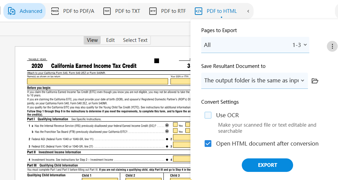Image resolution: width=338 pixels, height=180 pixels.
Task: Check Yes box for line 1b FTB disallowed EITC
Action: [x=175, y=131]
